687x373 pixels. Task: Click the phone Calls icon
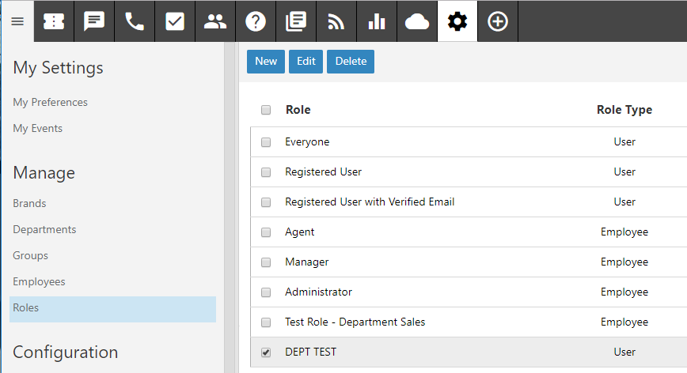coord(135,21)
